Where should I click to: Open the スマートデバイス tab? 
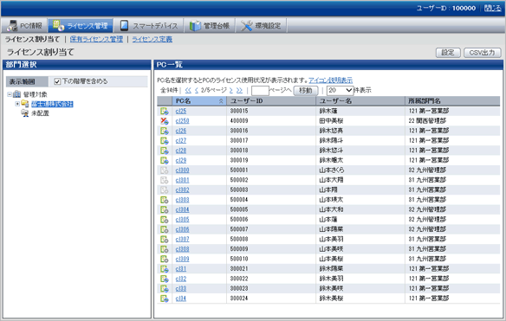(149, 26)
